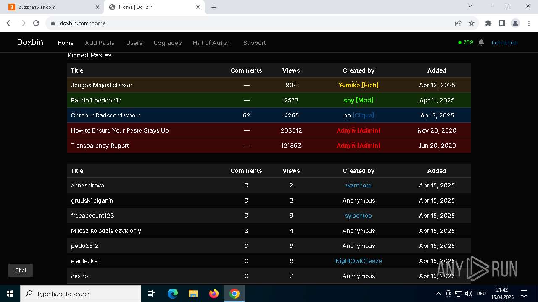Screen dimensions: 538x302
Task: Open File Explorer from the taskbar
Action: coord(193,294)
